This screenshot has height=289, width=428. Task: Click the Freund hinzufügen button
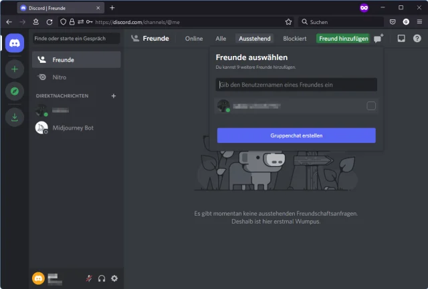tap(343, 39)
